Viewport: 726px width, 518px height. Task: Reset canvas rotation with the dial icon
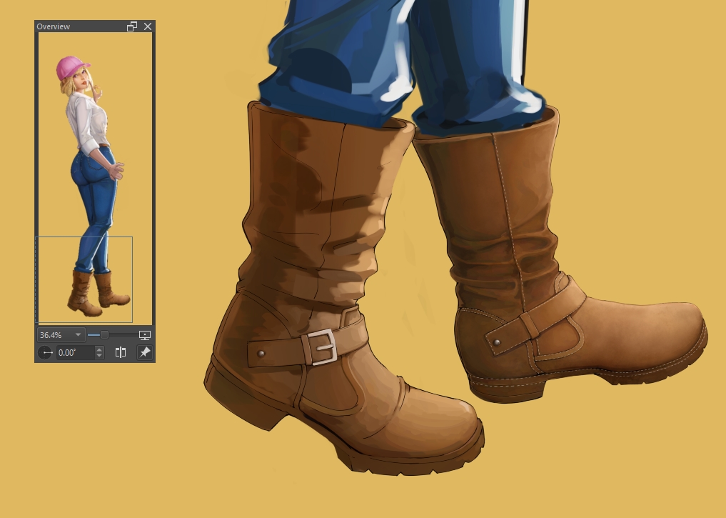(x=46, y=352)
